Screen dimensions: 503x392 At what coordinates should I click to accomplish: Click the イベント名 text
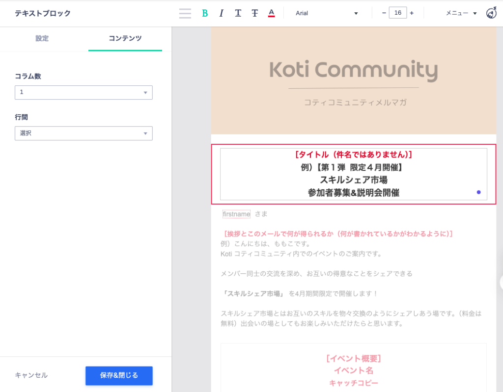[354, 370]
